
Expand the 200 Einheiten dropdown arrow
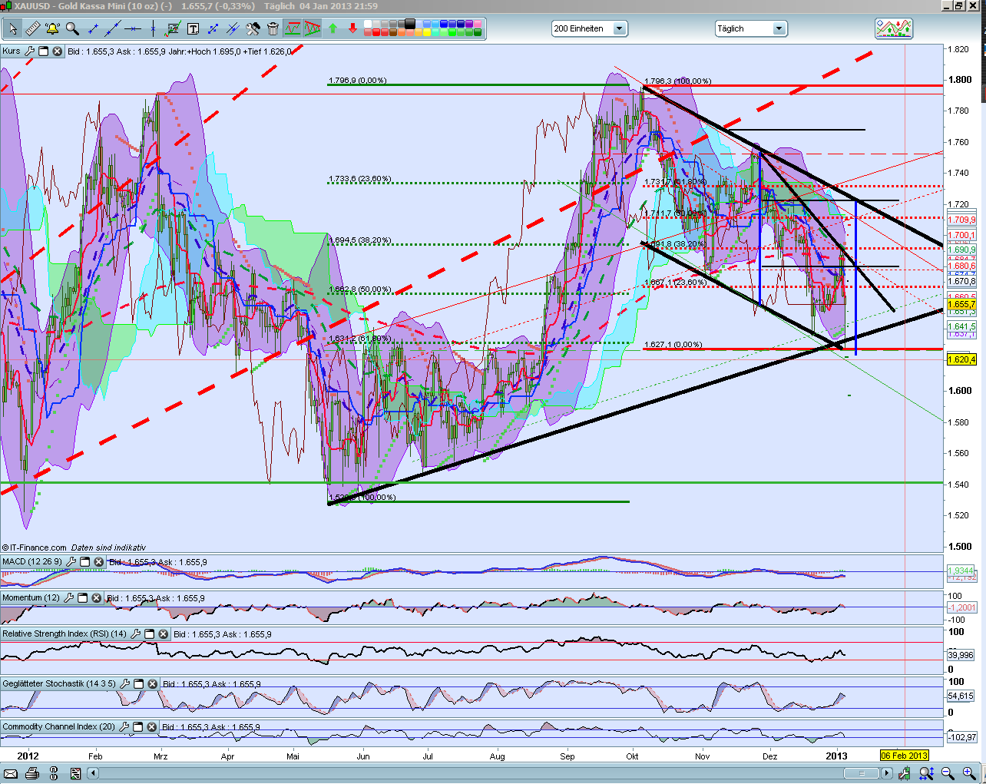coord(620,29)
